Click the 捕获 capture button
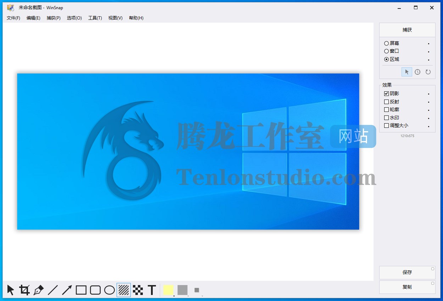 pyautogui.click(x=407, y=30)
